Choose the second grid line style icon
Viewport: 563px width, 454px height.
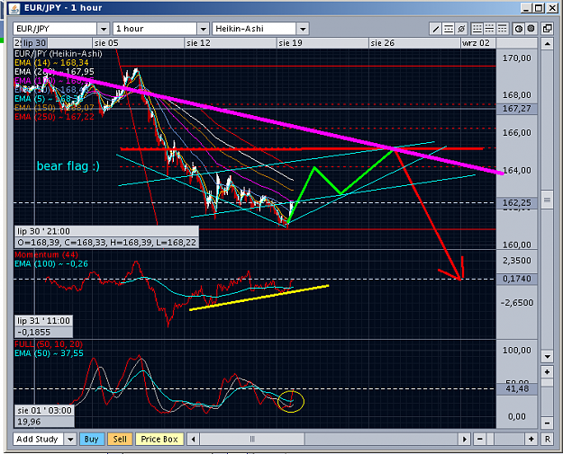pyautogui.click(x=489, y=29)
